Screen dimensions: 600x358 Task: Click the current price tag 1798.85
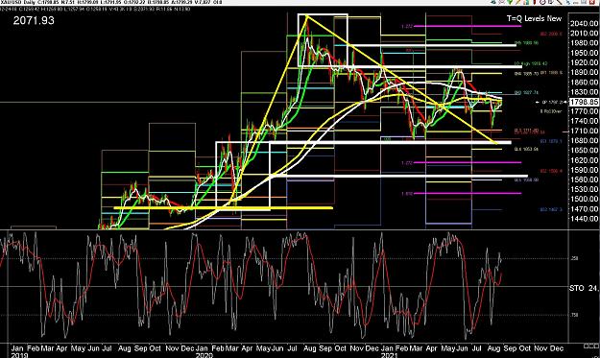point(584,102)
